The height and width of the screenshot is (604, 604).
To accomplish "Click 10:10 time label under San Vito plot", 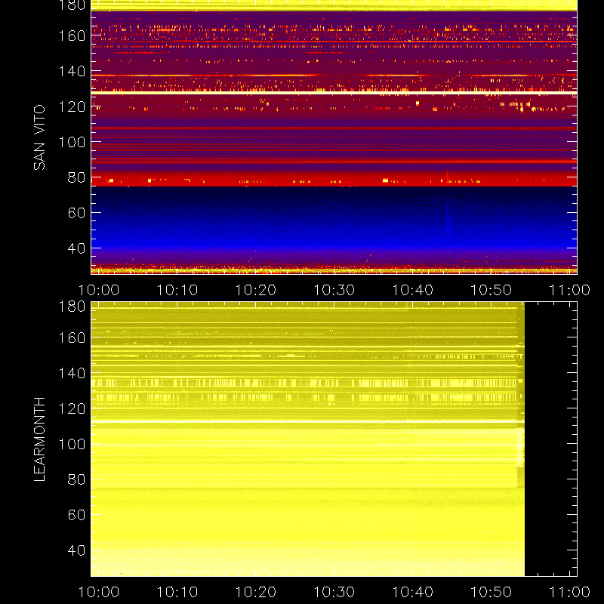I will 177,290.
